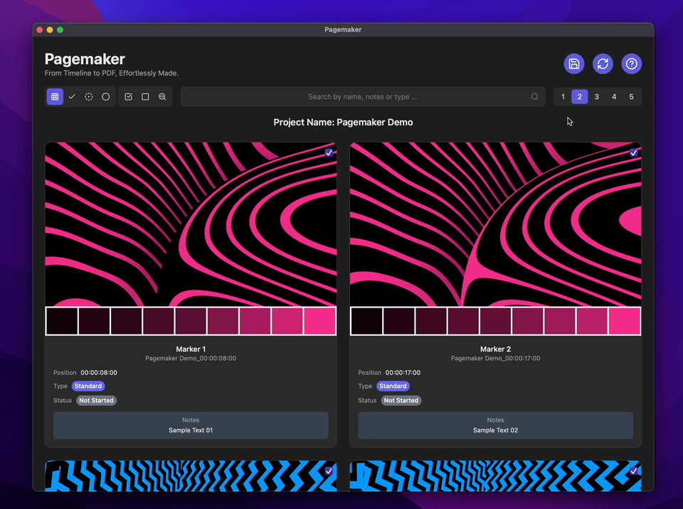Switch to layout option 5

(631, 97)
